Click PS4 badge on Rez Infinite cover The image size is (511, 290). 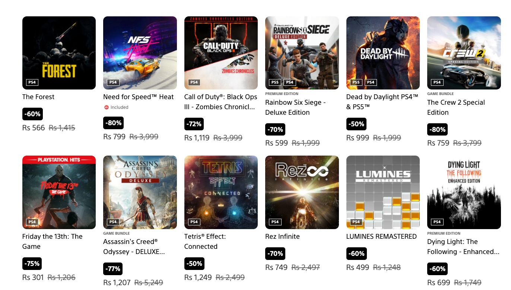tap(275, 222)
